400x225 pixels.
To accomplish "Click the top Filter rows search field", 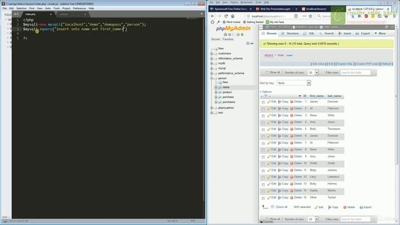I will click(x=356, y=72).
